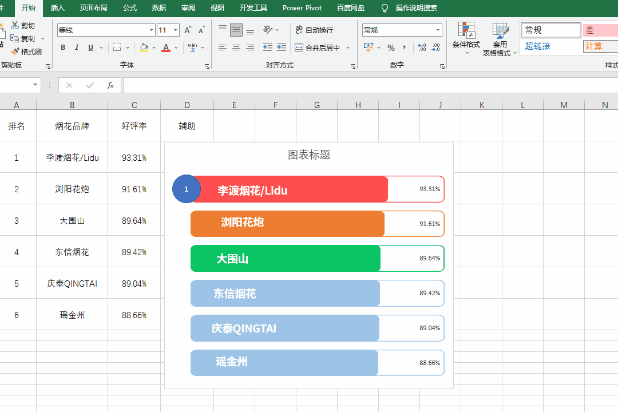The image size is (618, 412).
Task: Open the 页面布局 ribbon tab
Action: click(x=93, y=8)
